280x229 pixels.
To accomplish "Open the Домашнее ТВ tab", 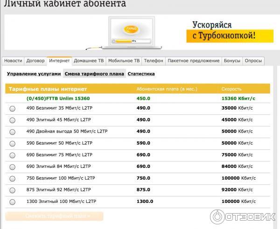I will (x=89, y=61).
